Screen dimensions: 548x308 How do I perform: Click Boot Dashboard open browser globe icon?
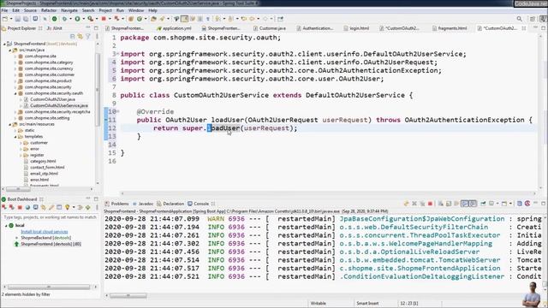pos(27,207)
